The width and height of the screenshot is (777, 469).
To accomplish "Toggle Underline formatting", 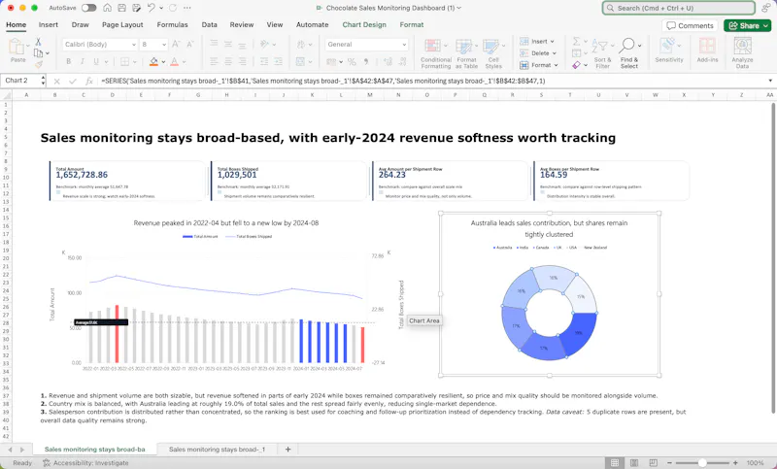I will pyautogui.click(x=95, y=61).
